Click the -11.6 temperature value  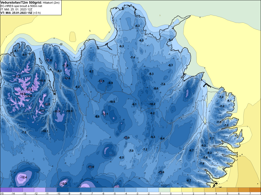click(x=161, y=172)
